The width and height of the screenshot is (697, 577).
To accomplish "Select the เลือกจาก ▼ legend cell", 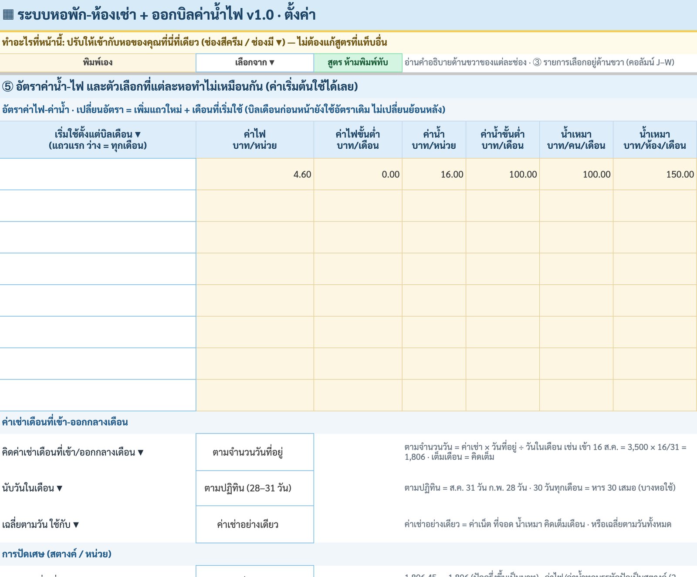I will (255, 62).
